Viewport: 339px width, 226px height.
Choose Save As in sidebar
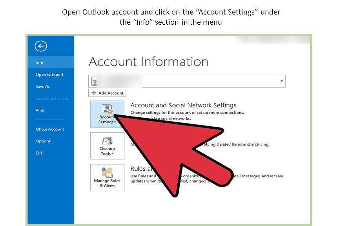[43, 86]
